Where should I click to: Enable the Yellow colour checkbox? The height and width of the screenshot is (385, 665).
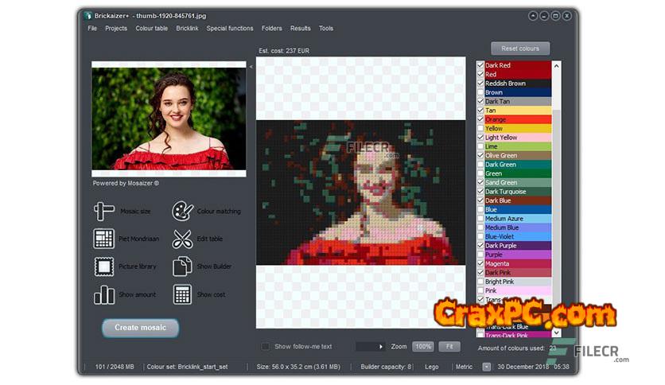(480, 128)
